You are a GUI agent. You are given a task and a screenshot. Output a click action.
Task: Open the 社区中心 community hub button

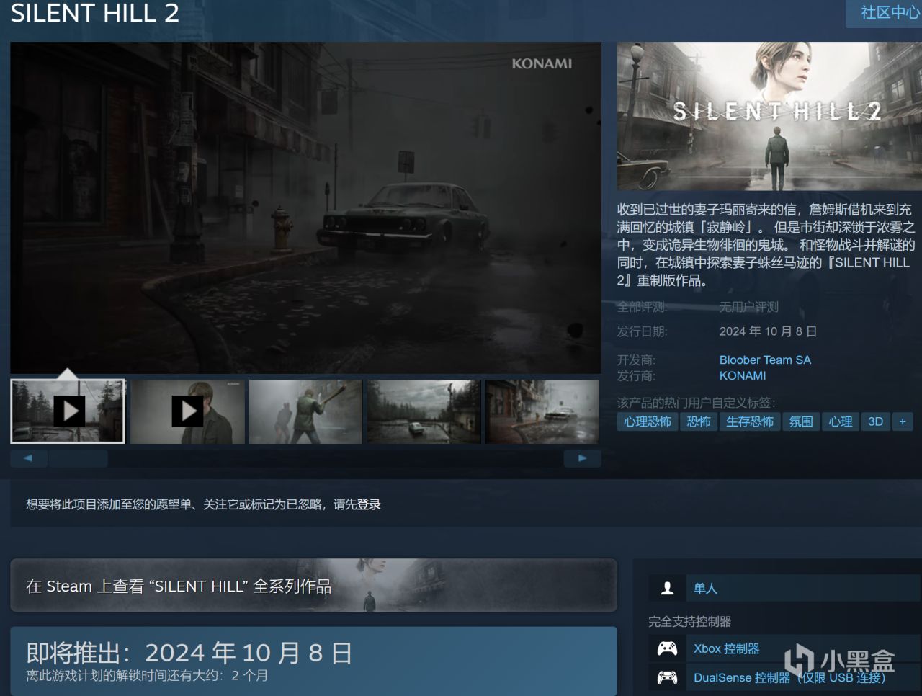pyautogui.click(x=885, y=13)
